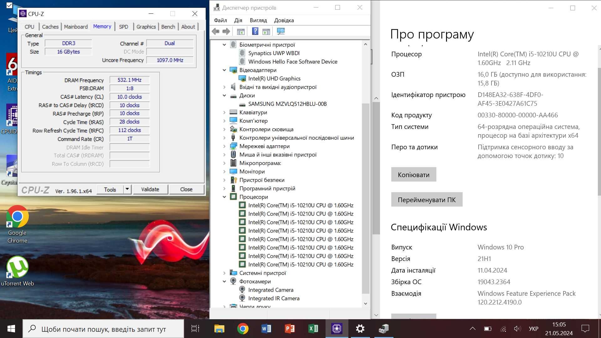Screen dimensions: 601x338
Task: Switch to Device Manager via taskbar icon
Action: [384, 329]
